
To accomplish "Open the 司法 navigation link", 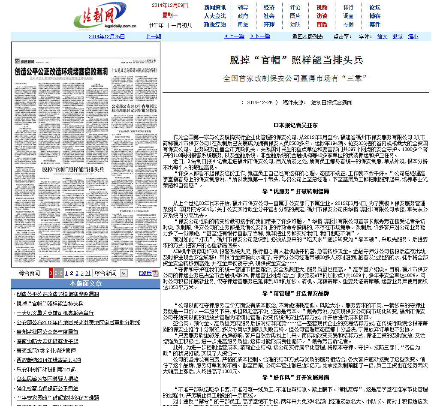I will [x=243, y=24].
